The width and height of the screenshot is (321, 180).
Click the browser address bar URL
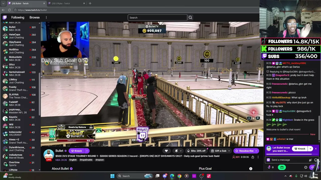pos(32,10)
